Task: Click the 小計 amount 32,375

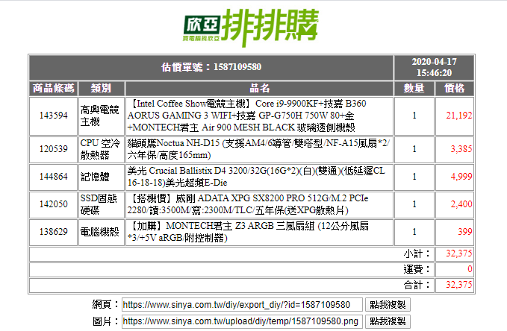Action: point(458,253)
